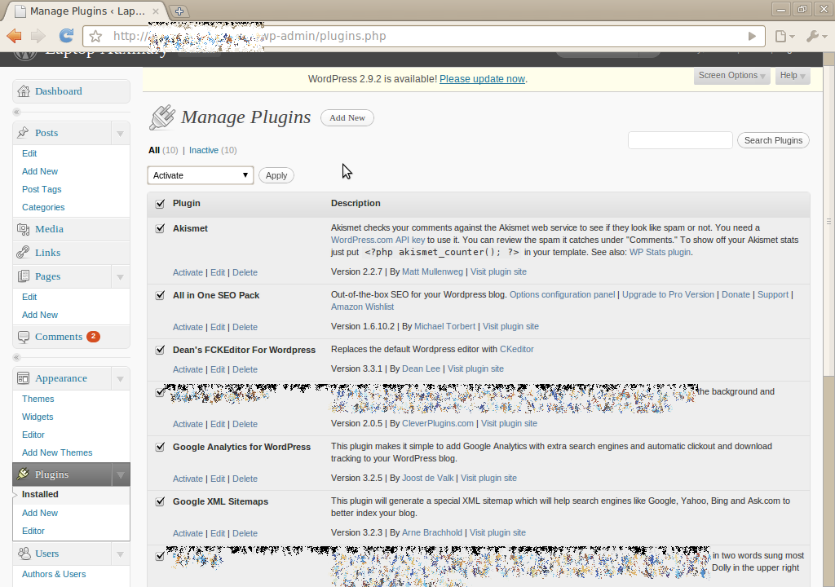
Task: Uncheck Dean's FCKEditor For Wordpress checkbox
Action: click(x=160, y=350)
